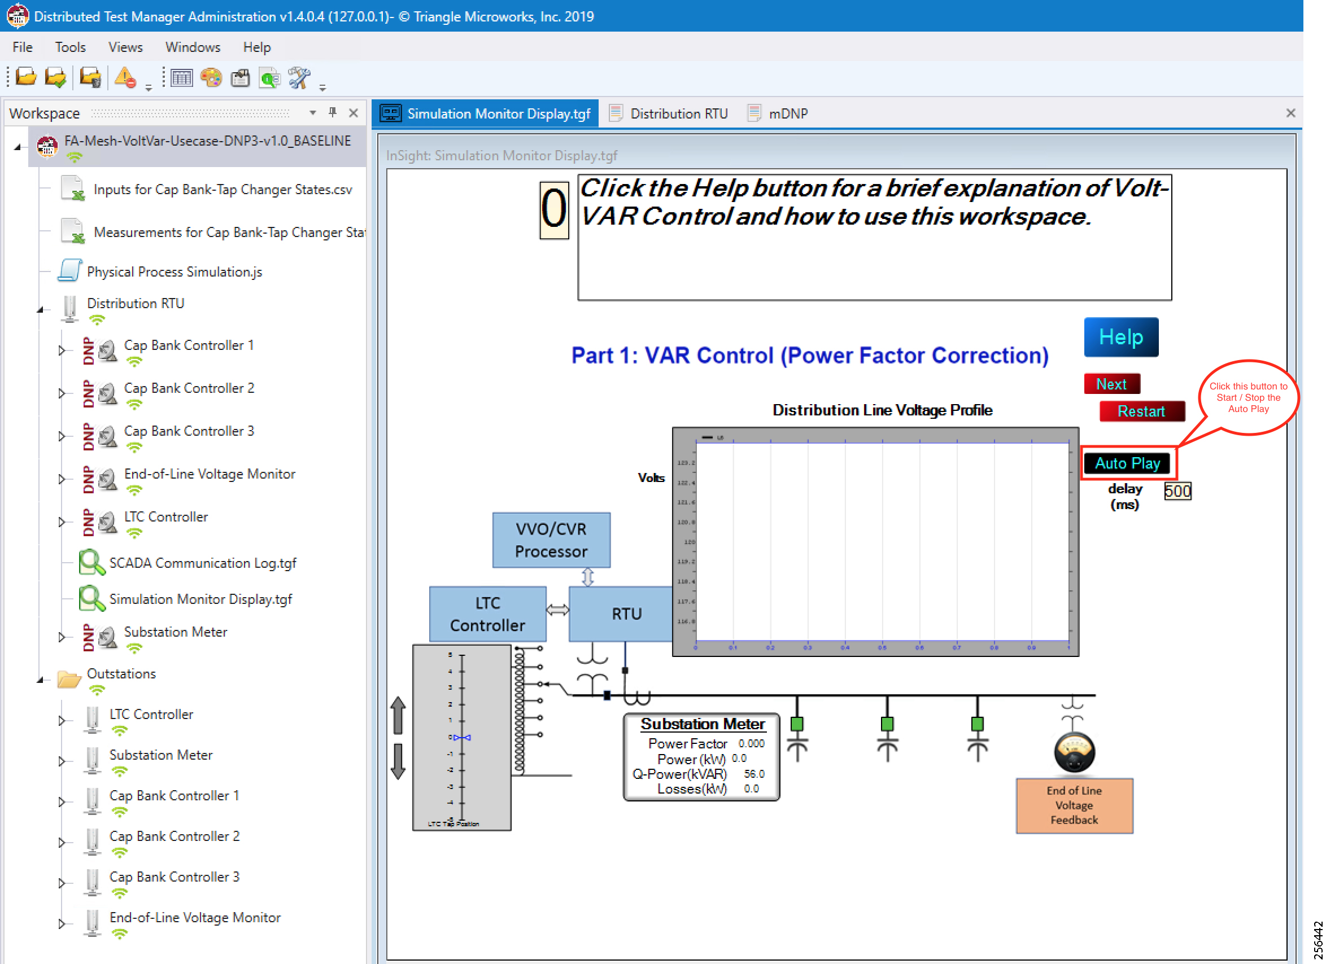Toggle the first green capacitor bank switch
The image size is (1326, 964).
click(x=797, y=724)
